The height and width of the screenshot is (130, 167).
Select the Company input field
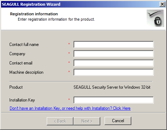(113, 54)
